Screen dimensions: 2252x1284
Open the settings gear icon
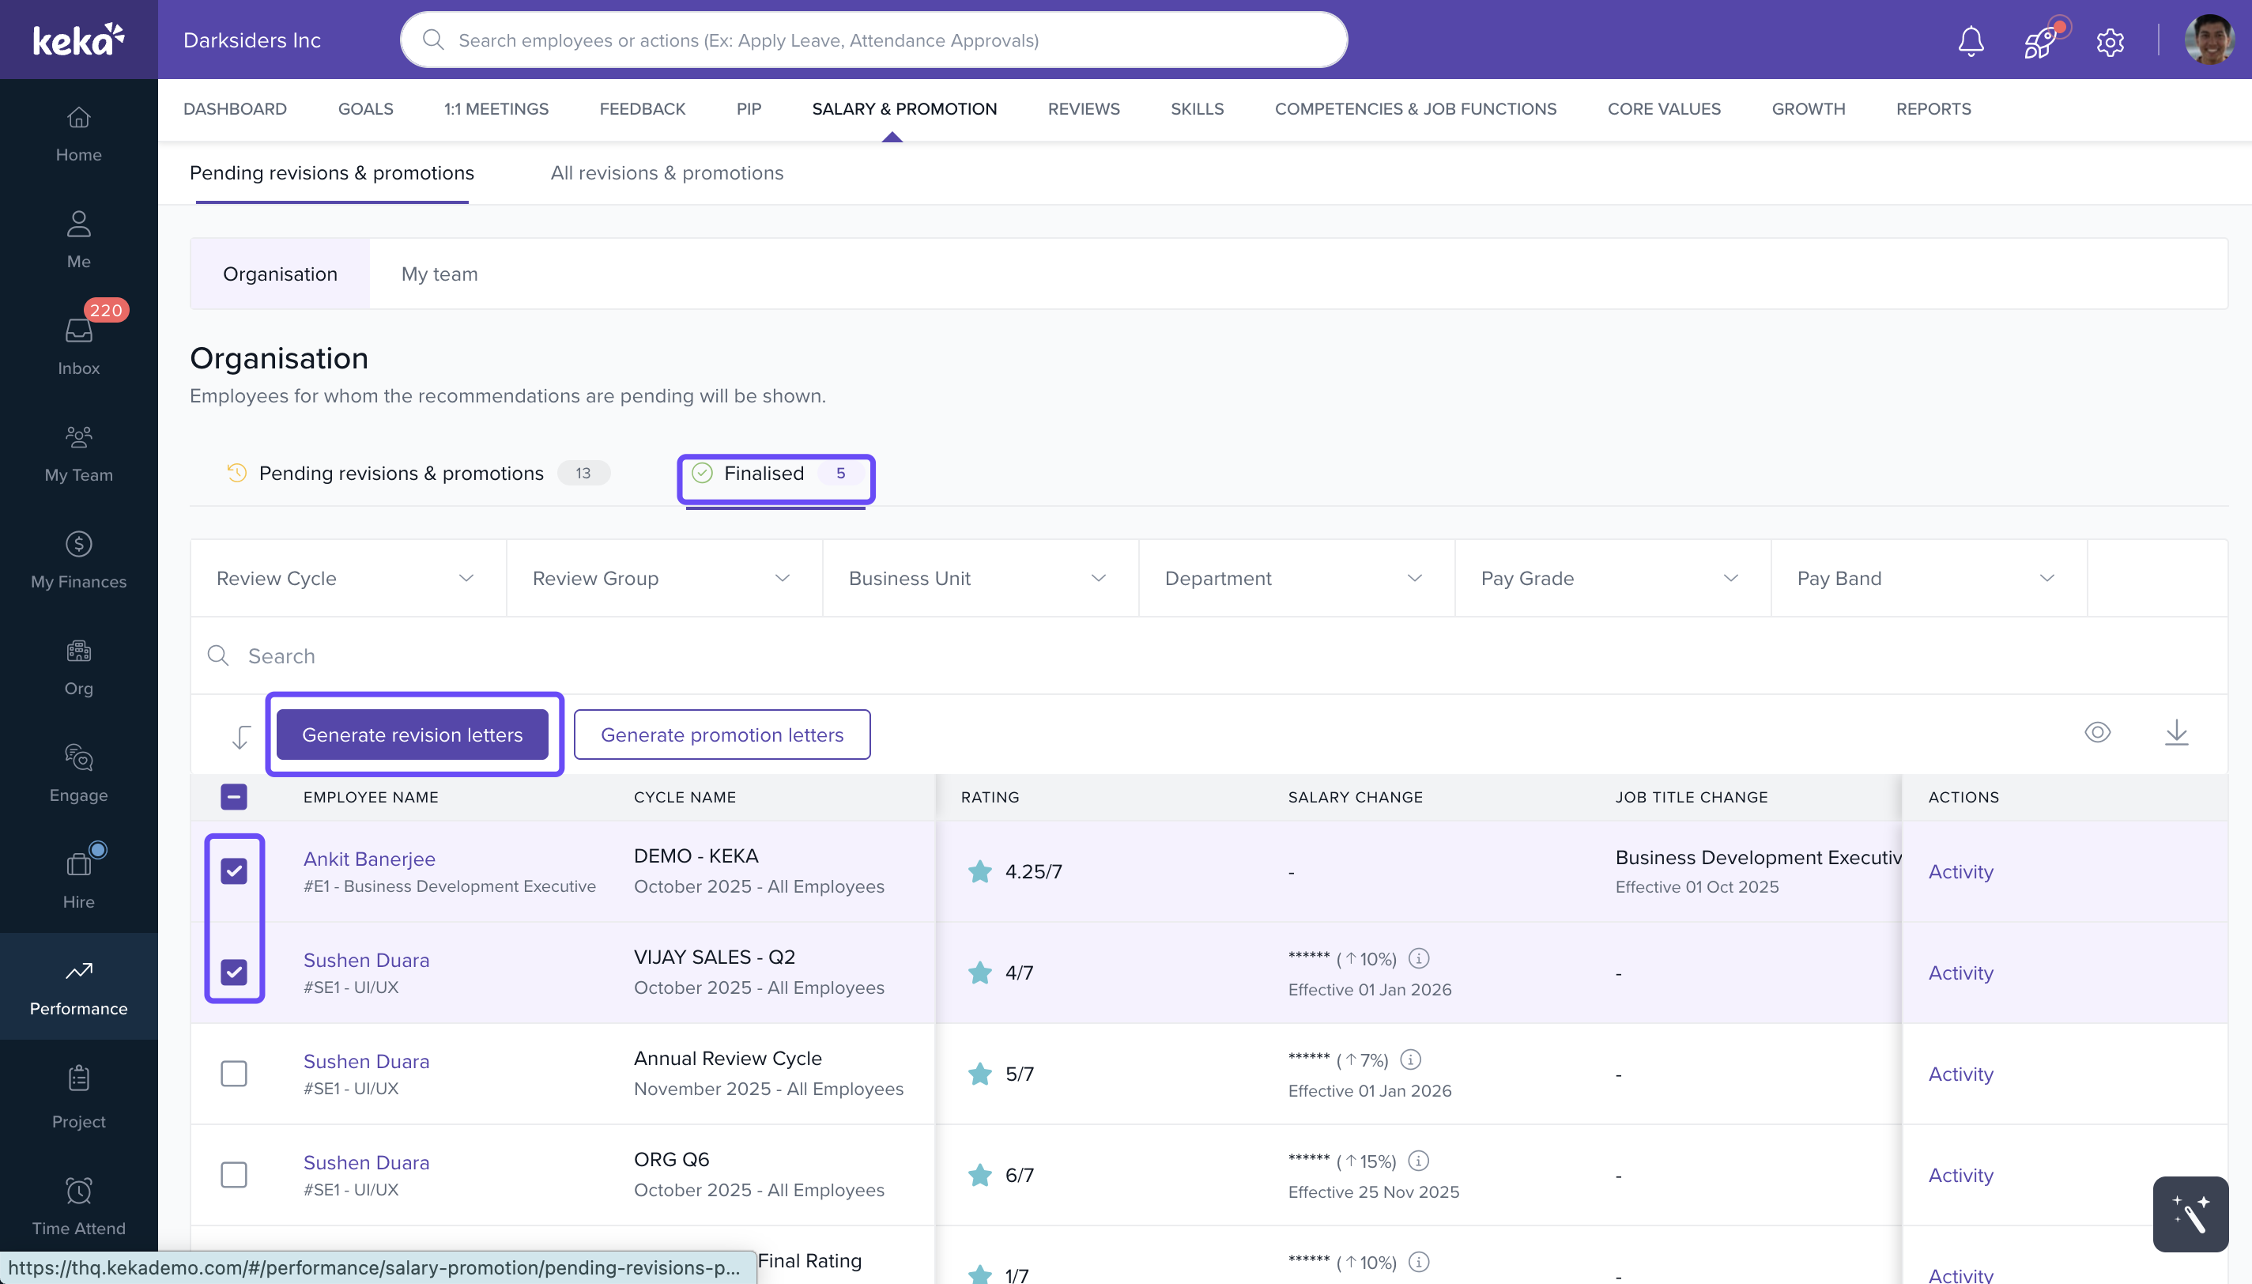tap(2109, 41)
